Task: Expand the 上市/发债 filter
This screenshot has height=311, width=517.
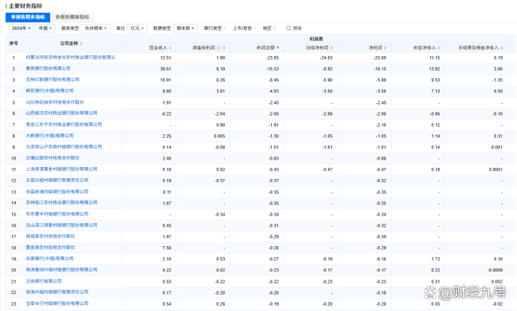Action: pos(244,28)
